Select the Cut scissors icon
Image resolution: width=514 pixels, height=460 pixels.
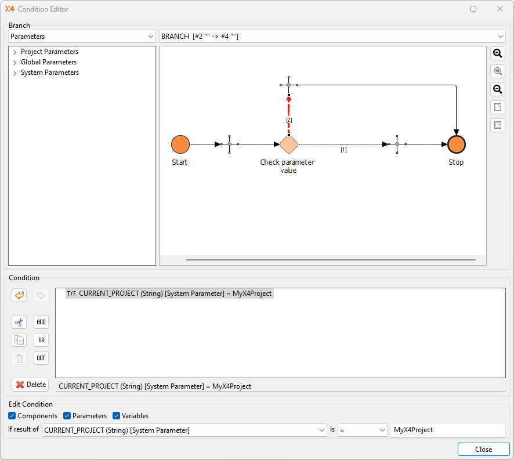click(19, 322)
